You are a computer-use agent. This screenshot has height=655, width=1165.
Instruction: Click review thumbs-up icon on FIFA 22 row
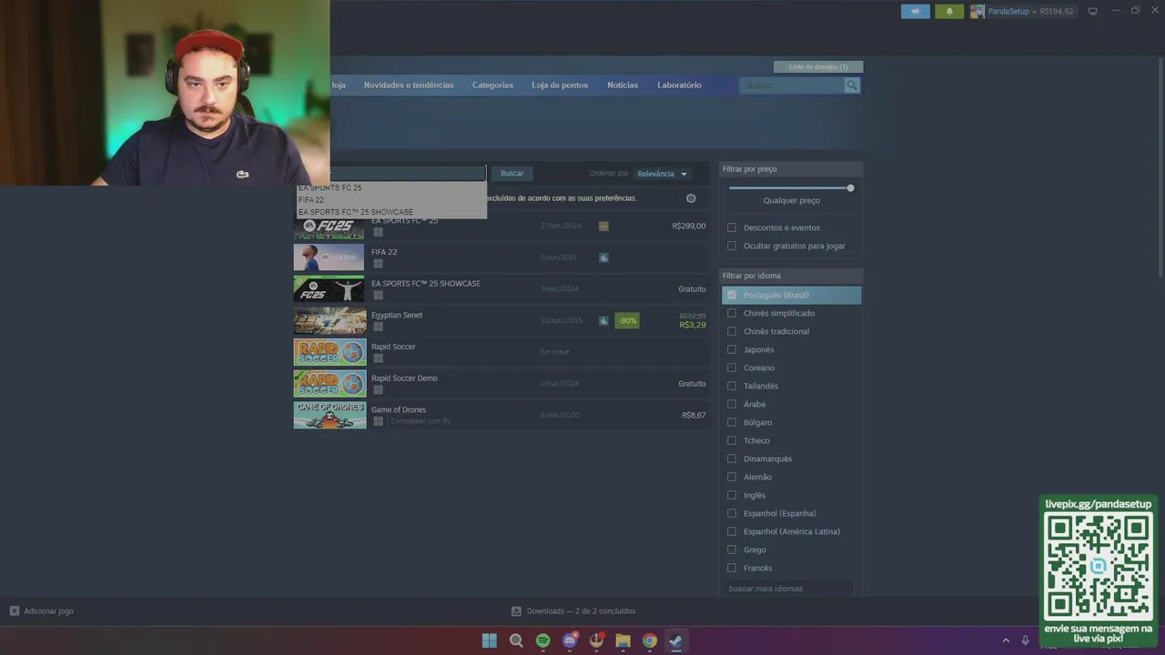(x=603, y=257)
